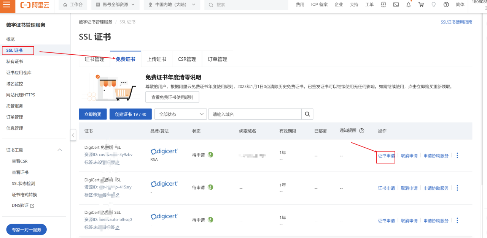Expand the 账号全部资源 dropdown
The image size is (487, 238).
[115, 5]
